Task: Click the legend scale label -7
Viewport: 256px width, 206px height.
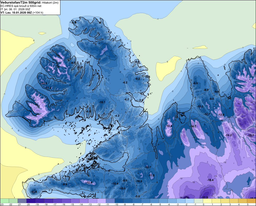Action: 142,204
